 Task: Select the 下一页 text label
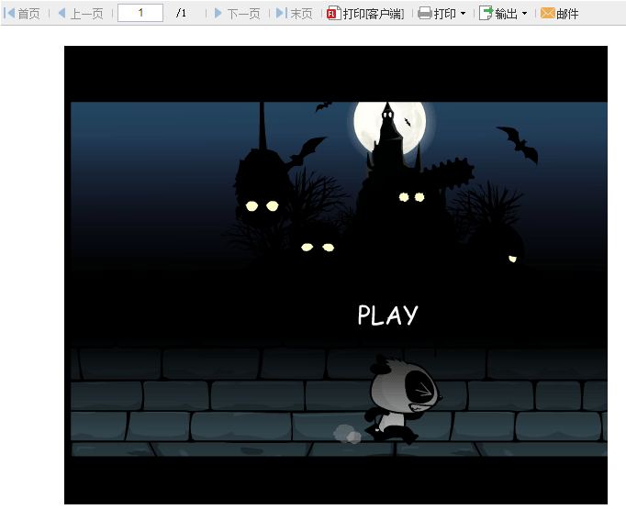243,14
